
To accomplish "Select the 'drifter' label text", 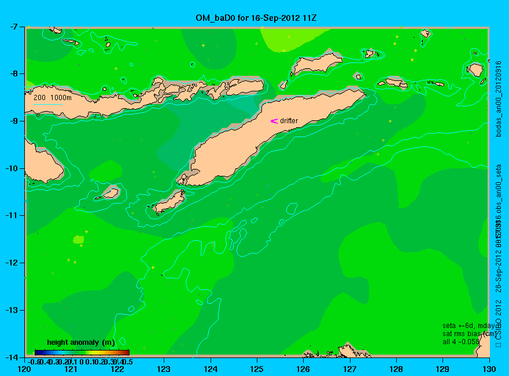I will point(289,121).
